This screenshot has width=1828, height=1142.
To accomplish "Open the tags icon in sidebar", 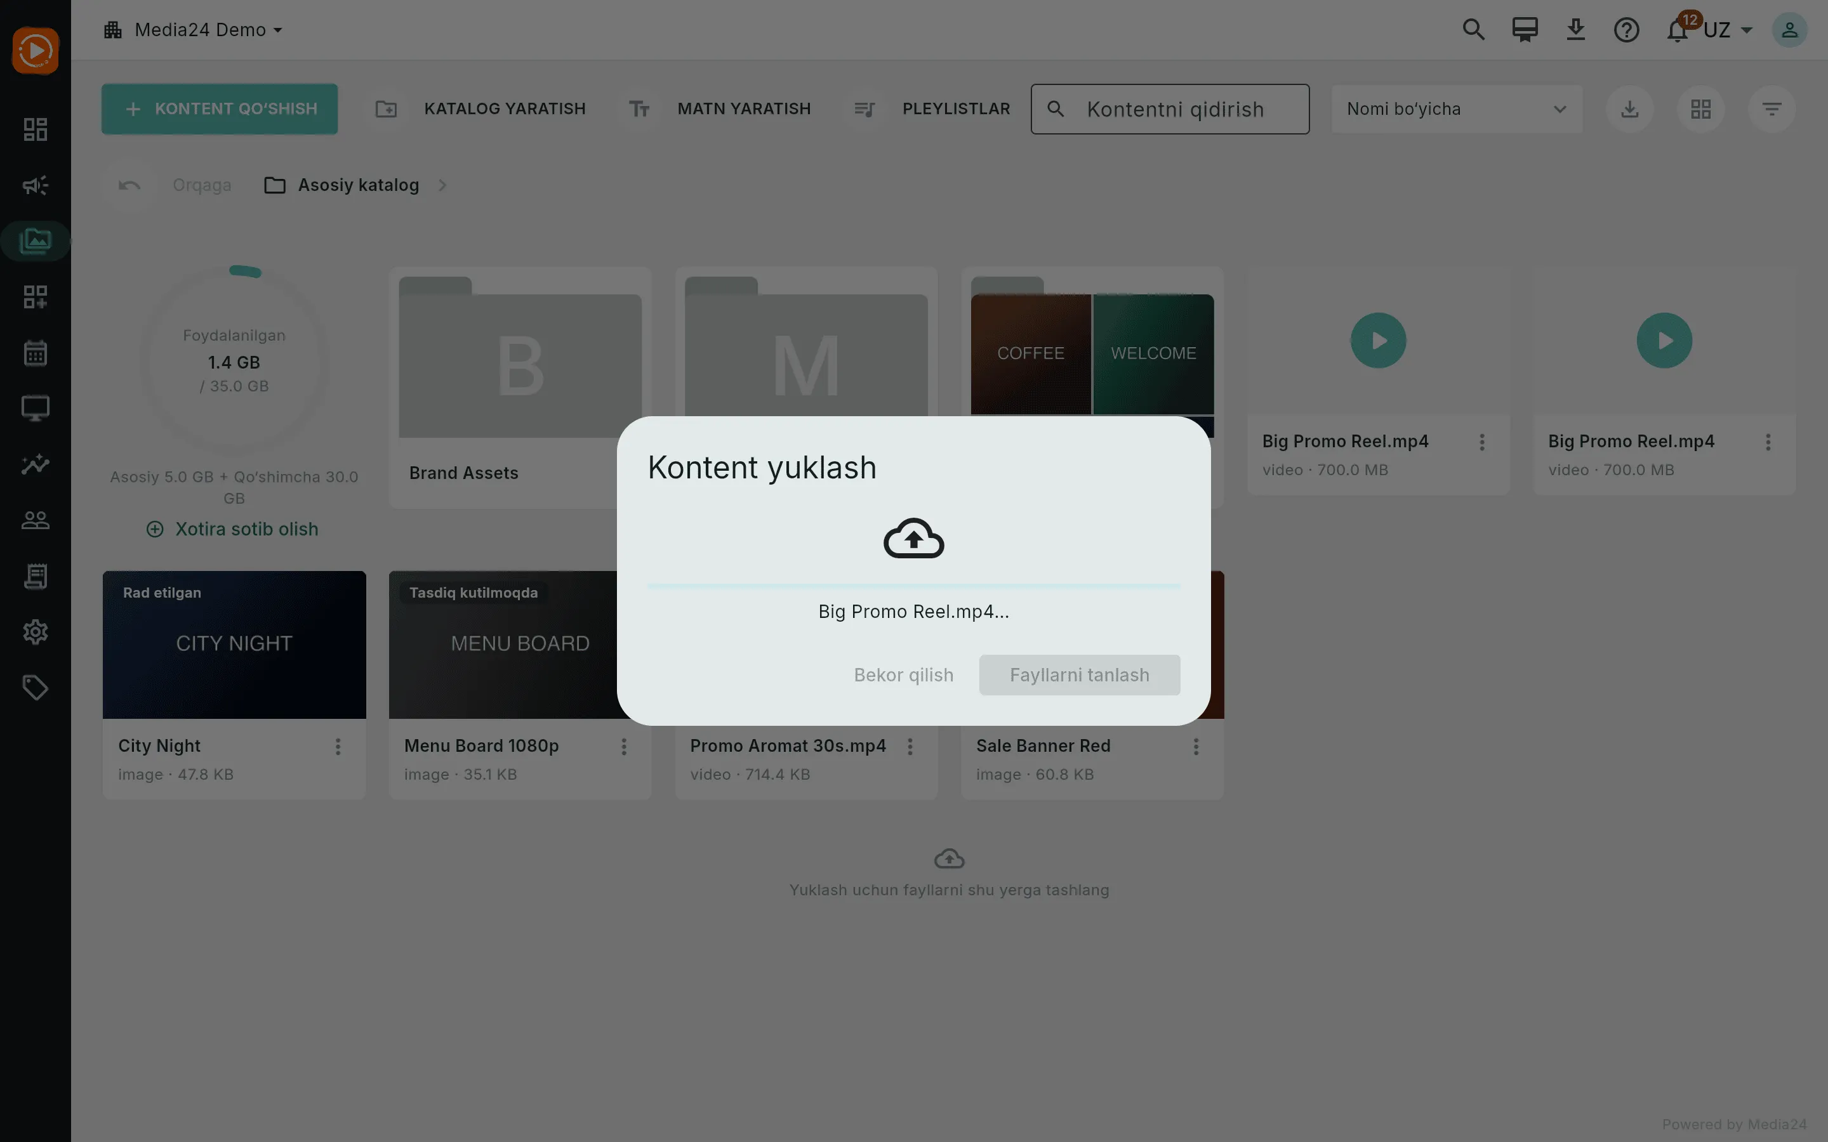I will click(36, 688).
